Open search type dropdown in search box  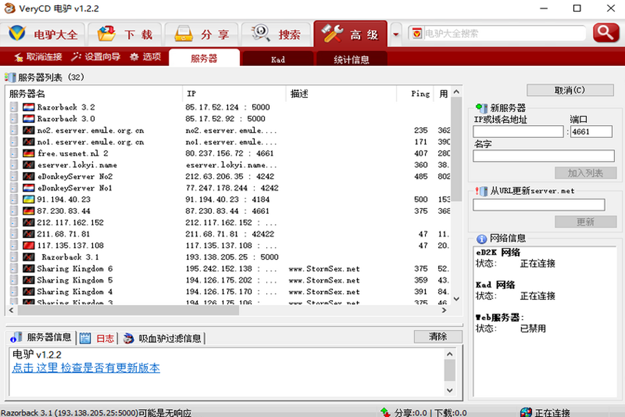(x=417, y=33)
